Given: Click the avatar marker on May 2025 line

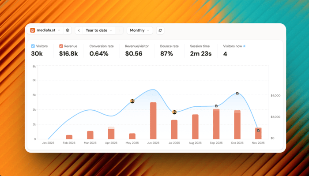Looking at the screenshot, I should click(132, 101).
